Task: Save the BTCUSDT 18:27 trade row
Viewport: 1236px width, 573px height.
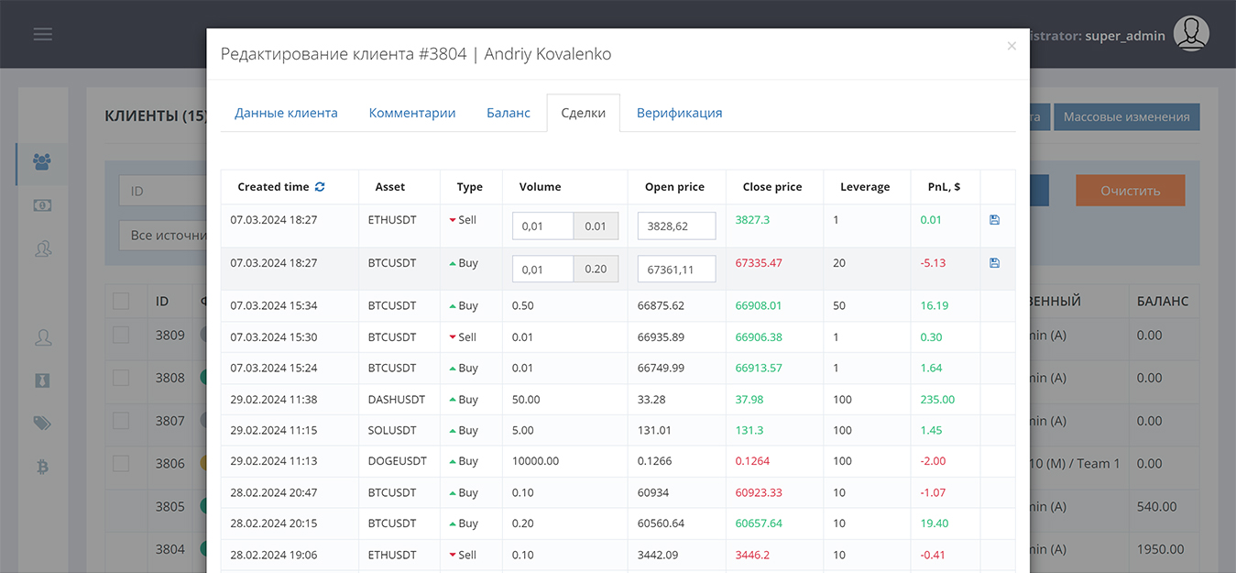Action: pyautogui.click(x=995, y=263)
